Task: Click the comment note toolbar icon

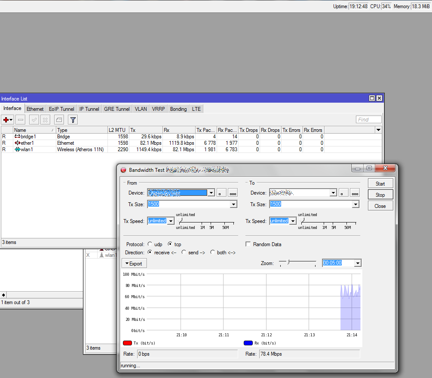Action: (59, 120)
